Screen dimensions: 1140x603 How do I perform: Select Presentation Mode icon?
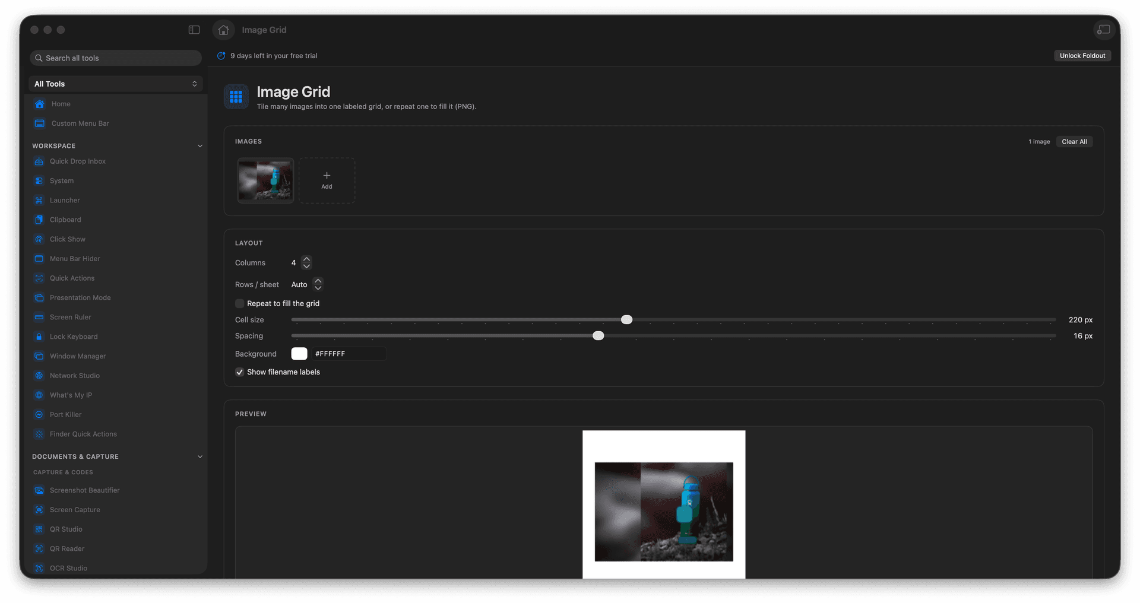[x=39, y=298]
